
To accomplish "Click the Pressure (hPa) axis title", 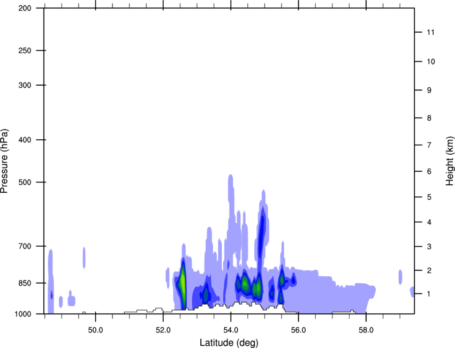I will pyautogui.click(x=4, y=161).
